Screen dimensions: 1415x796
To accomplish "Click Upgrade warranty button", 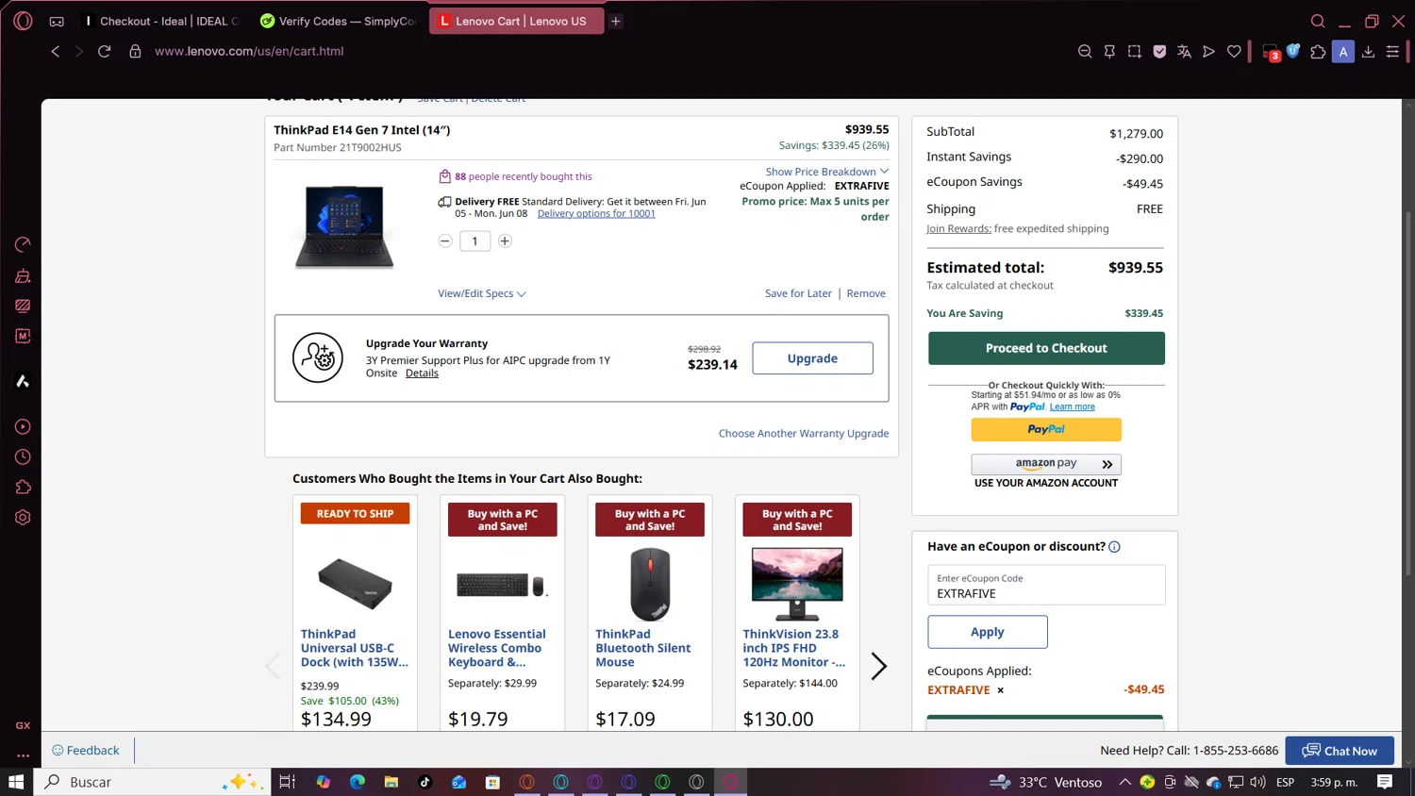I will [812, 358].
